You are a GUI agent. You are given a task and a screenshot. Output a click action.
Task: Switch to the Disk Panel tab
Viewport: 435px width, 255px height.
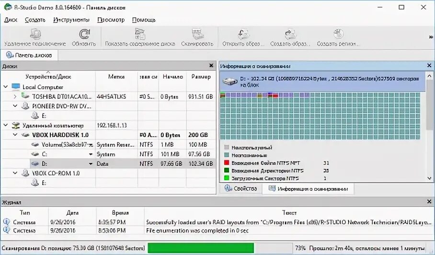tap(29, 55)
